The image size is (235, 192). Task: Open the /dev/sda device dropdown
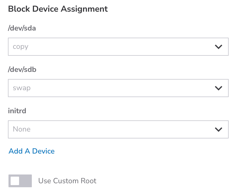coord(118,47)
